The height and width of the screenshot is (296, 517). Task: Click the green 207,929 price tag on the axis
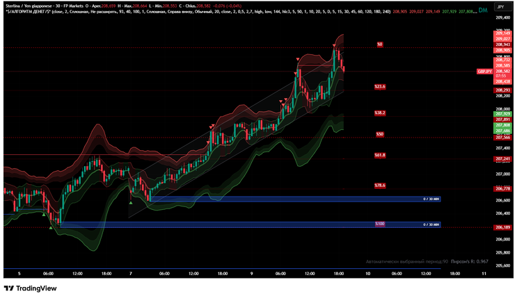pos(502,114)
